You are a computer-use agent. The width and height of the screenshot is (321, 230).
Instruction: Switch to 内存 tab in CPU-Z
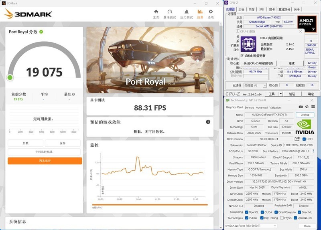[252, 9]
